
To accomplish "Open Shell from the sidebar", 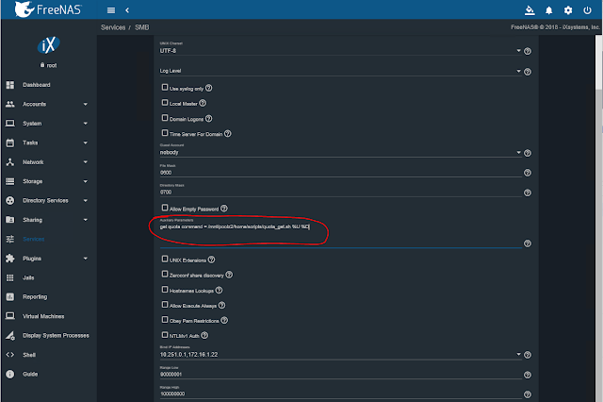I will [29, 355].
